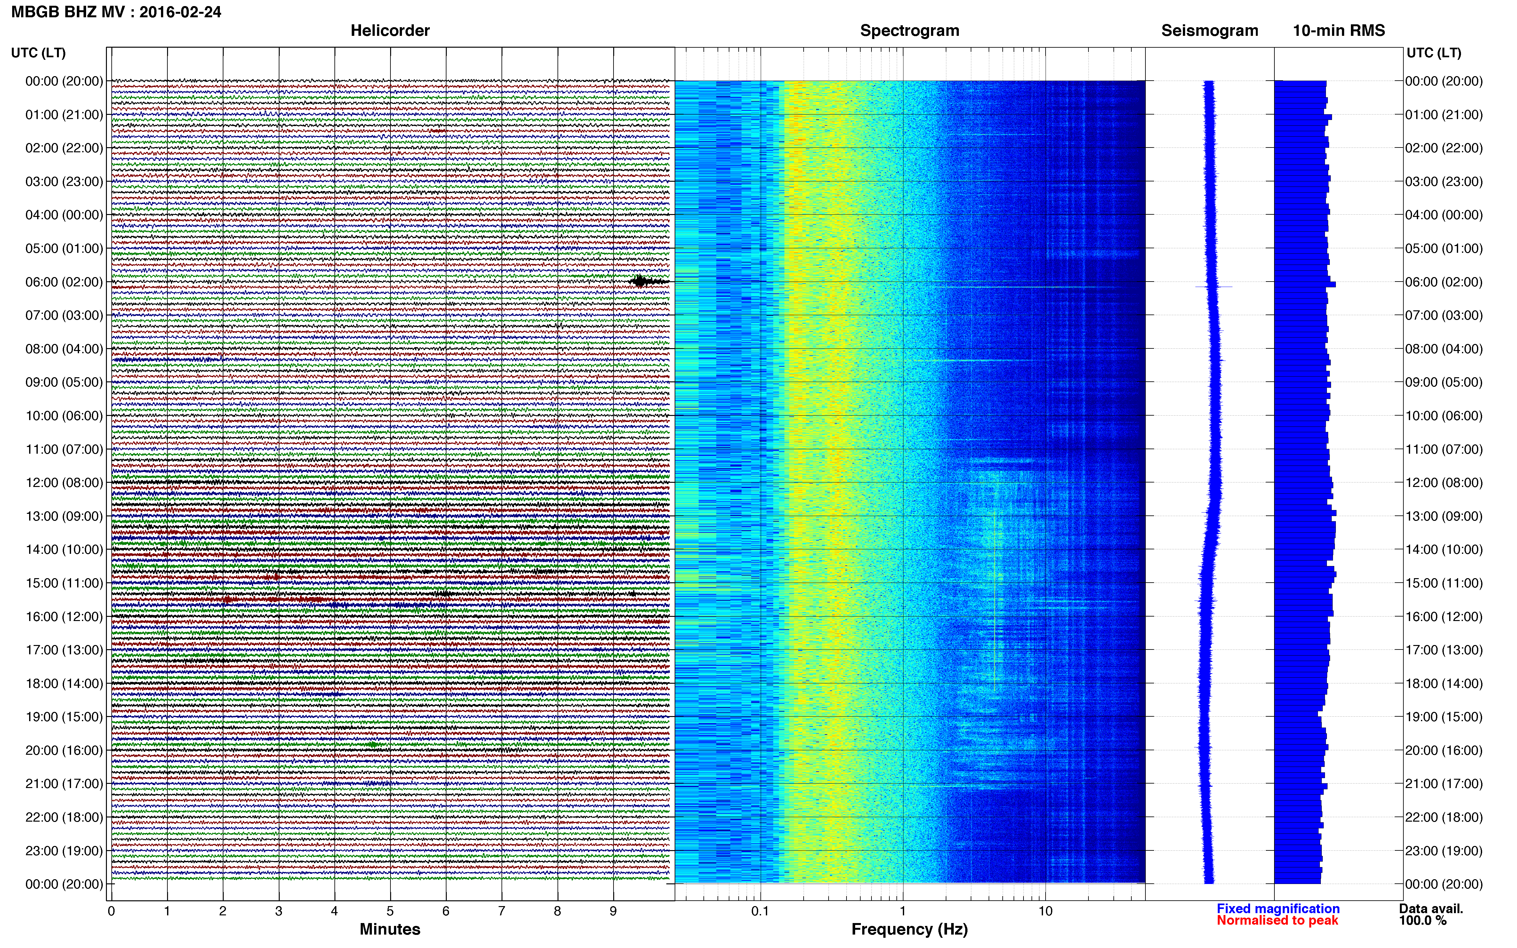Click right time label 20:00 (16:00)
1517x948 pixels.
point(1444,751)
